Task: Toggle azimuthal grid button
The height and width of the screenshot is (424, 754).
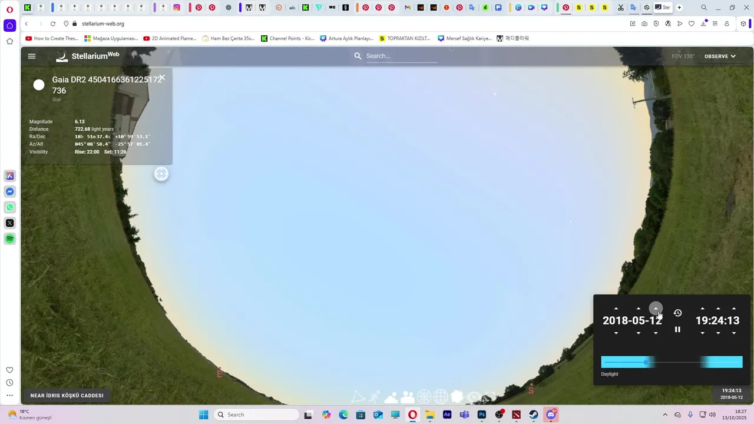Action: pyautogui.click(x=424, y=397)
